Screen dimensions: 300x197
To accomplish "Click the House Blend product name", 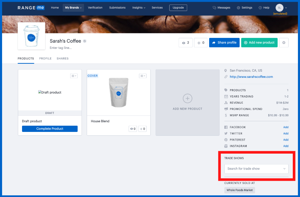I will tap(100, 121).
